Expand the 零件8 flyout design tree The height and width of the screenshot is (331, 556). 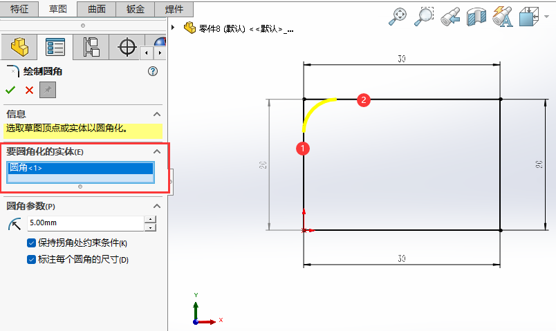[173, 27]
